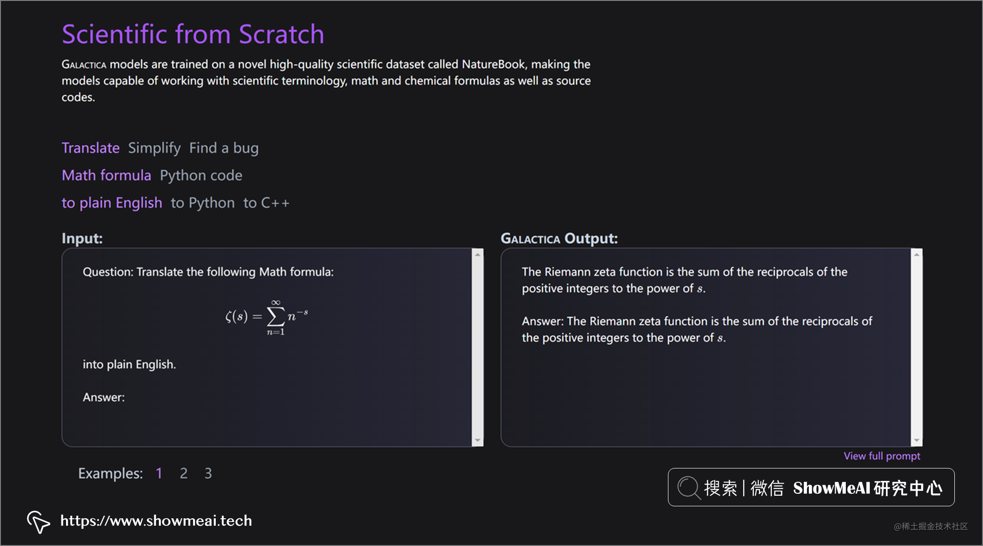Select the to Python option
Viewport: 983px width, 546px height.
pyautogui.click(x=203, y=203)
